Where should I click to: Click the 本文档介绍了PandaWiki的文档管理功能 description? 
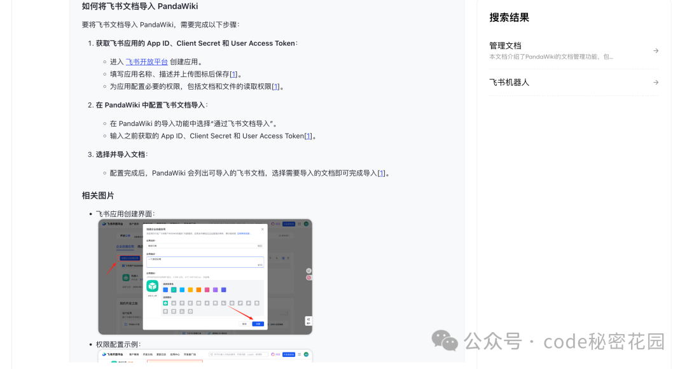point(551,57)
